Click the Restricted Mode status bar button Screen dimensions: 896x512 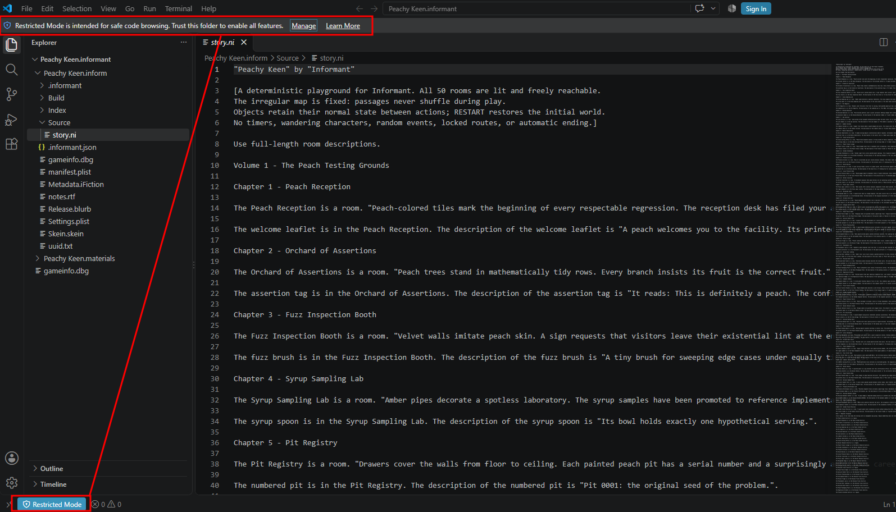coord(52,504)
